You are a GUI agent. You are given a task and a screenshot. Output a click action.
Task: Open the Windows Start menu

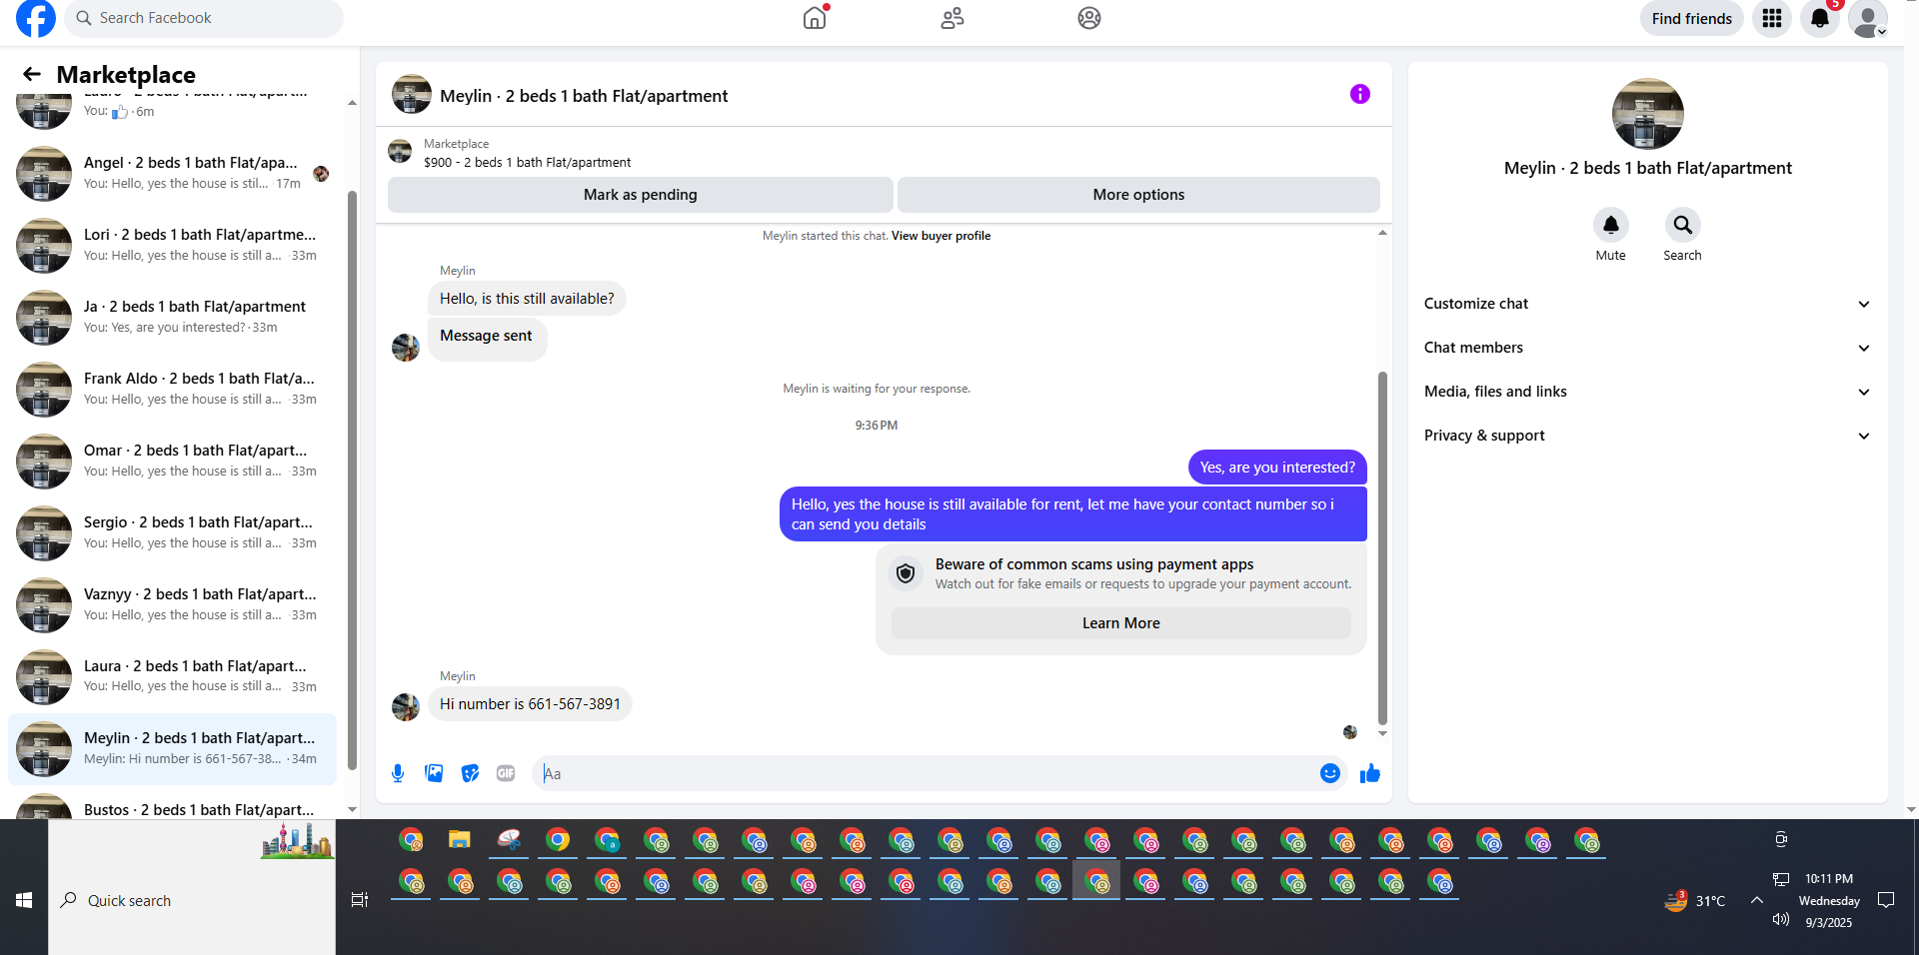(24, 900)
